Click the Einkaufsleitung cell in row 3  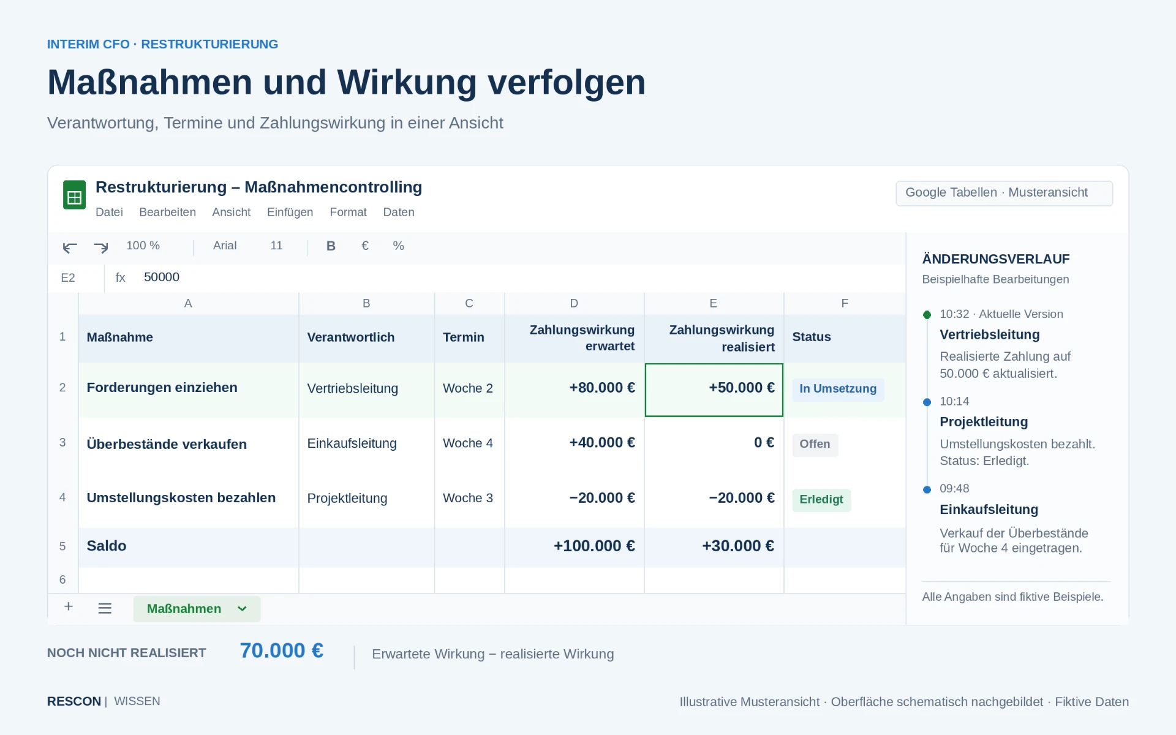[366, 444]
